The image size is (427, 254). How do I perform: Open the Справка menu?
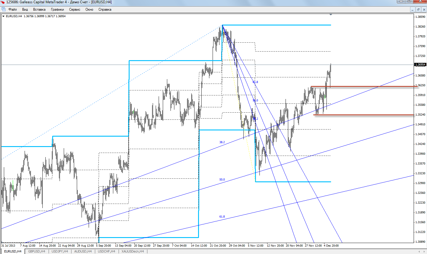tap(105, 9)
